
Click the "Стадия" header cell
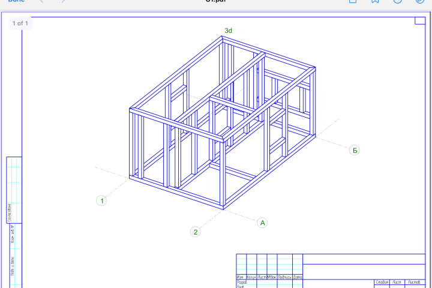pyautogui.click(x=382, y=282)
